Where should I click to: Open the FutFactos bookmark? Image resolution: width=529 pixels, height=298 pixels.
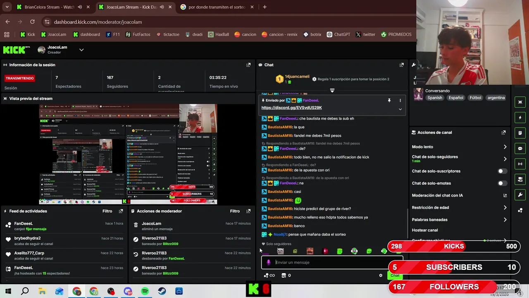pos(138,34)
